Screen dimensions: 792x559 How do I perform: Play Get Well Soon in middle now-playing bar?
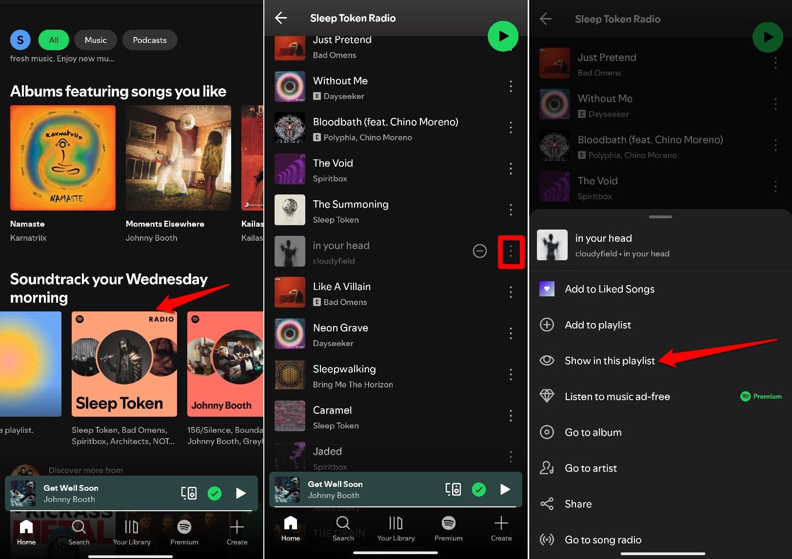(505, 489)
